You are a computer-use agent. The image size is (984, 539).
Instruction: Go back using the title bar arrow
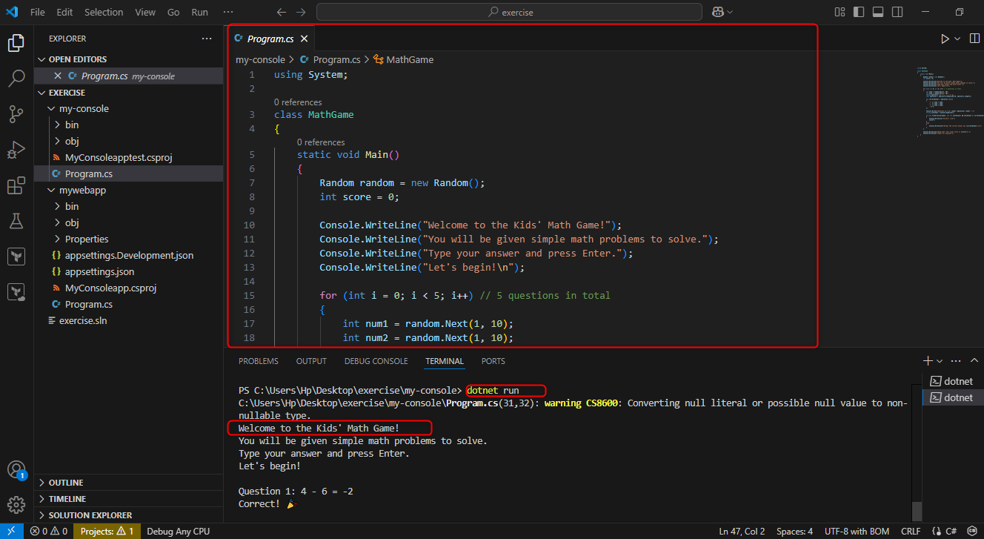(281, 12)
